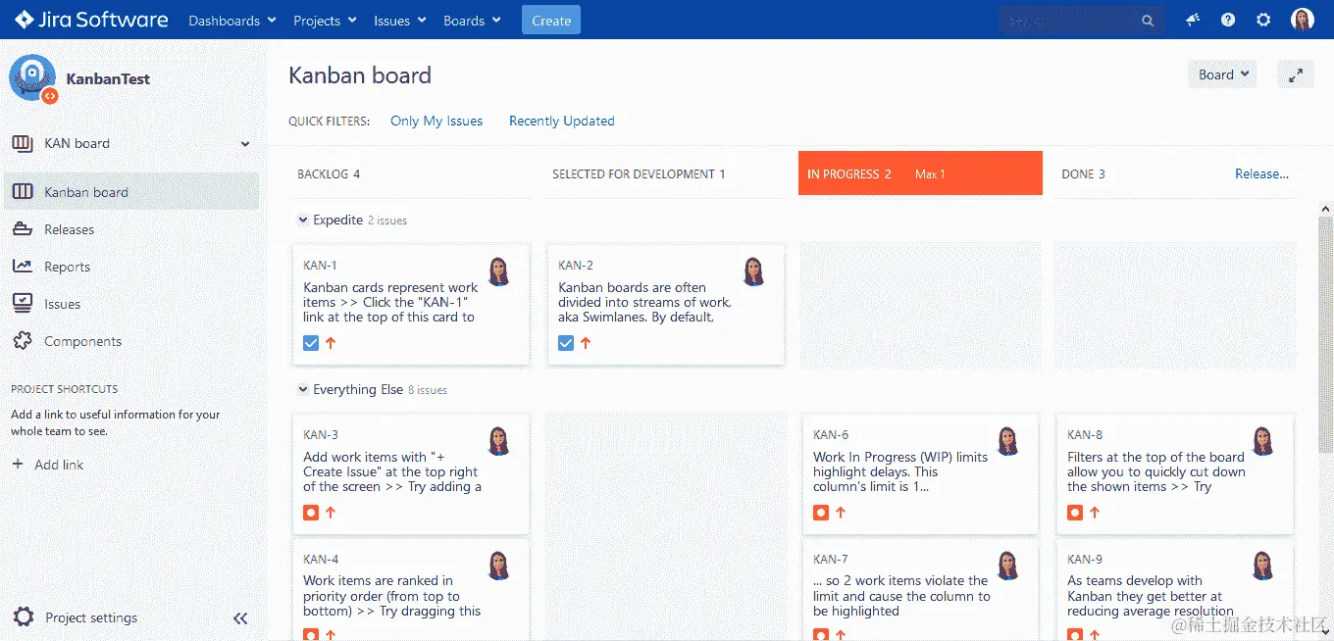The image size is (1334, 641).
Task: Click the KanbanTest project avatar
Action: pos(32,77)
